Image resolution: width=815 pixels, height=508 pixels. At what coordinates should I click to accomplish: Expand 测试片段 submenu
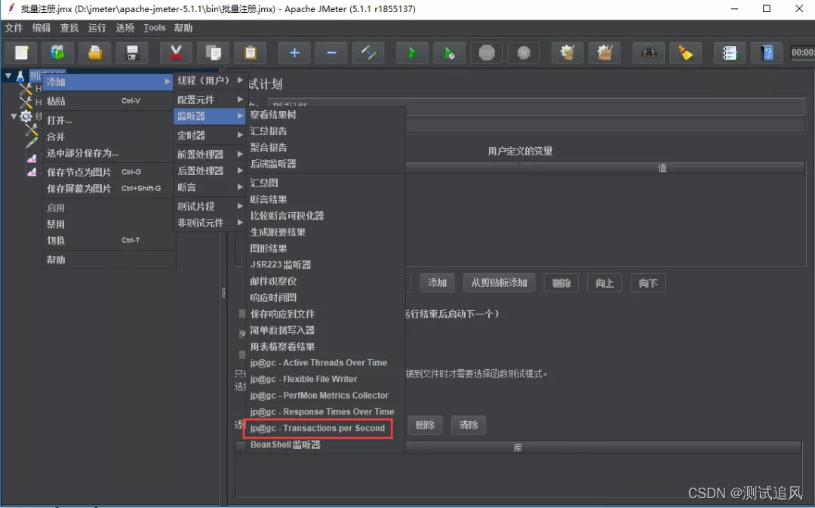pyautogui.click(x=210, y=206)
